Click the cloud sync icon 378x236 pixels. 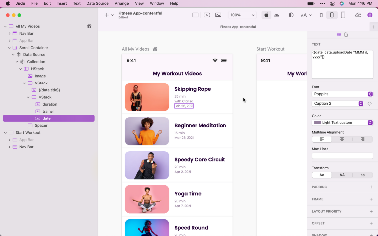click(x=358, y=15)
